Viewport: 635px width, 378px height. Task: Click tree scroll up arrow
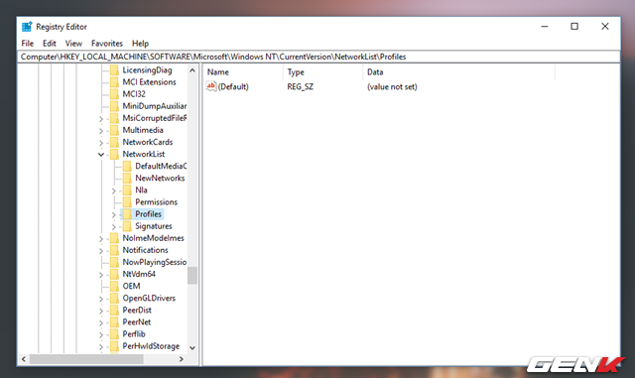coord(192,70)
